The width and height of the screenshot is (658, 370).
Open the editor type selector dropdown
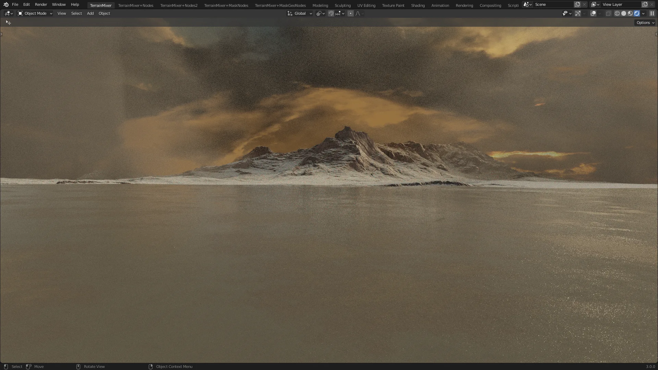pos(9,13)
